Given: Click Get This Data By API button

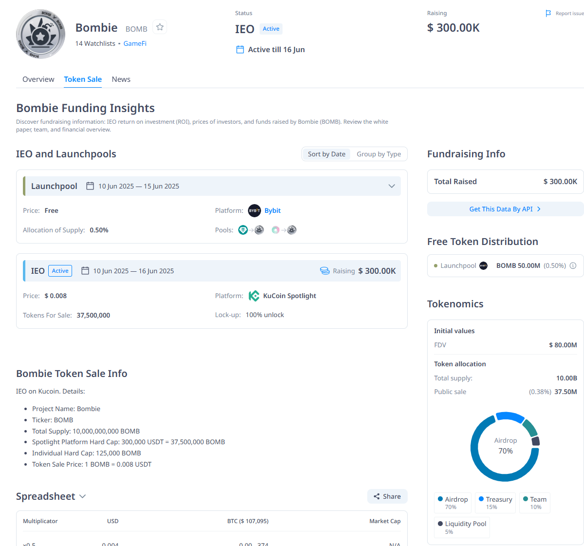Looking at the screenshot, I should [x=506, y=209].
